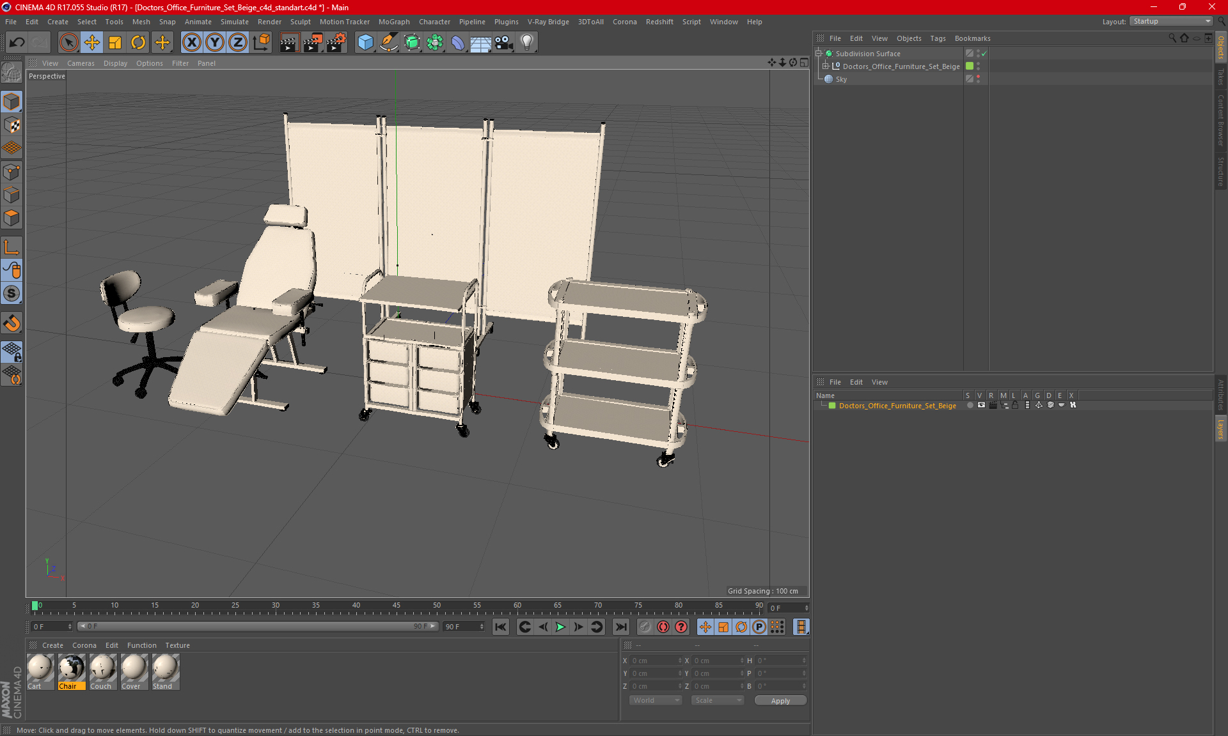Select the Couch material

102,671
